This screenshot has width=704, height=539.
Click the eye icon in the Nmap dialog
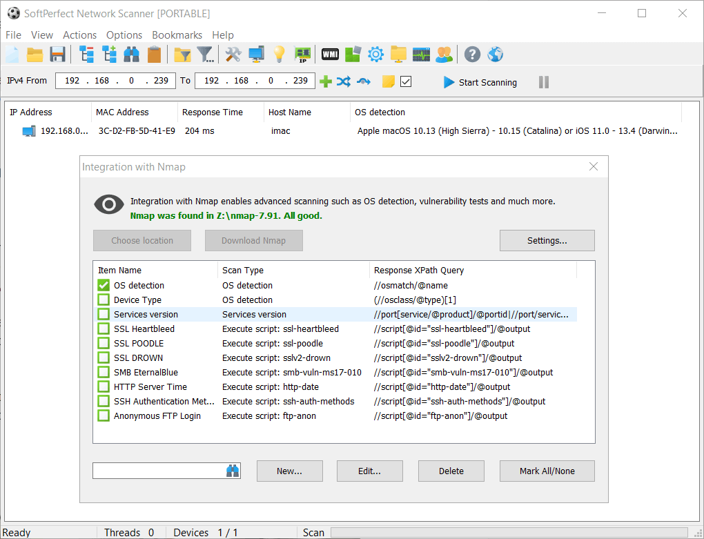tap(108, 205)
